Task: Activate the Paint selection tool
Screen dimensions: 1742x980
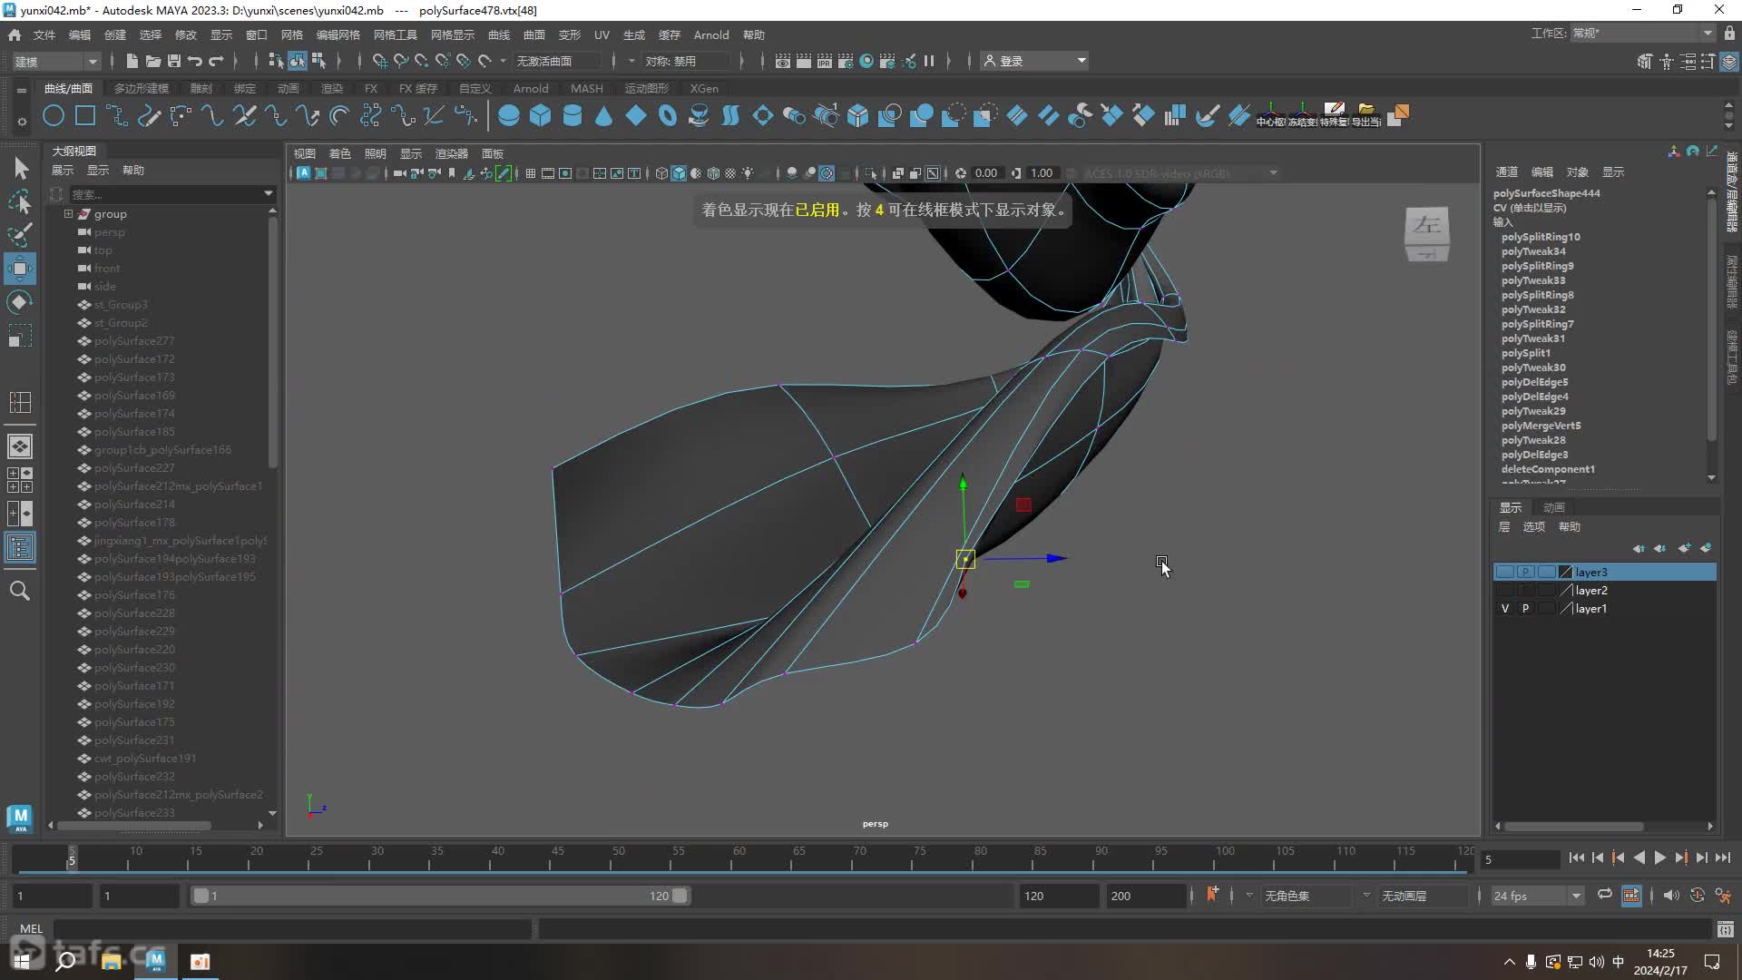Action: 20,235
